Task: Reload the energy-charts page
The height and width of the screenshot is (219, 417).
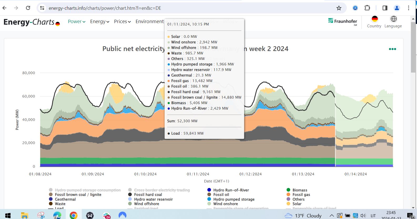Action: point(28,8)
